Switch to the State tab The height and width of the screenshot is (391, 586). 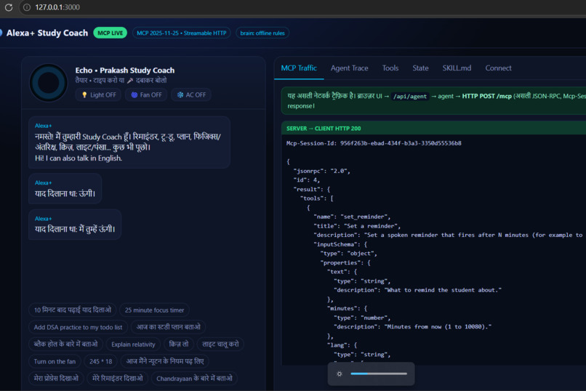(420, 68)
